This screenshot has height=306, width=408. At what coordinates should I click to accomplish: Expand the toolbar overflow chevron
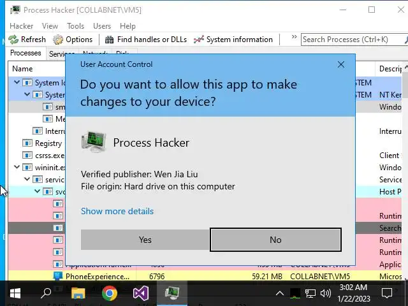[295, 37]
